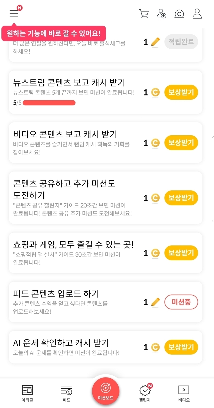Image resolution: width=214 pixels, height=408 pixels.
Task: Tap the coin icon in Newstream mission
Action: (x=155, y=92)
